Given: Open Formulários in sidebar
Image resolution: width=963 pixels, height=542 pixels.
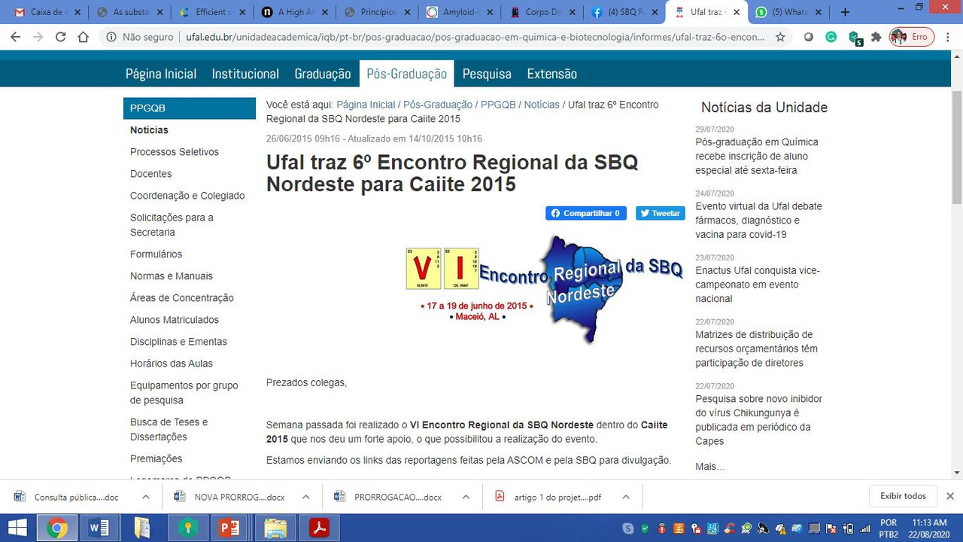Looking at the screenshot, I should (x=156, y=254).
